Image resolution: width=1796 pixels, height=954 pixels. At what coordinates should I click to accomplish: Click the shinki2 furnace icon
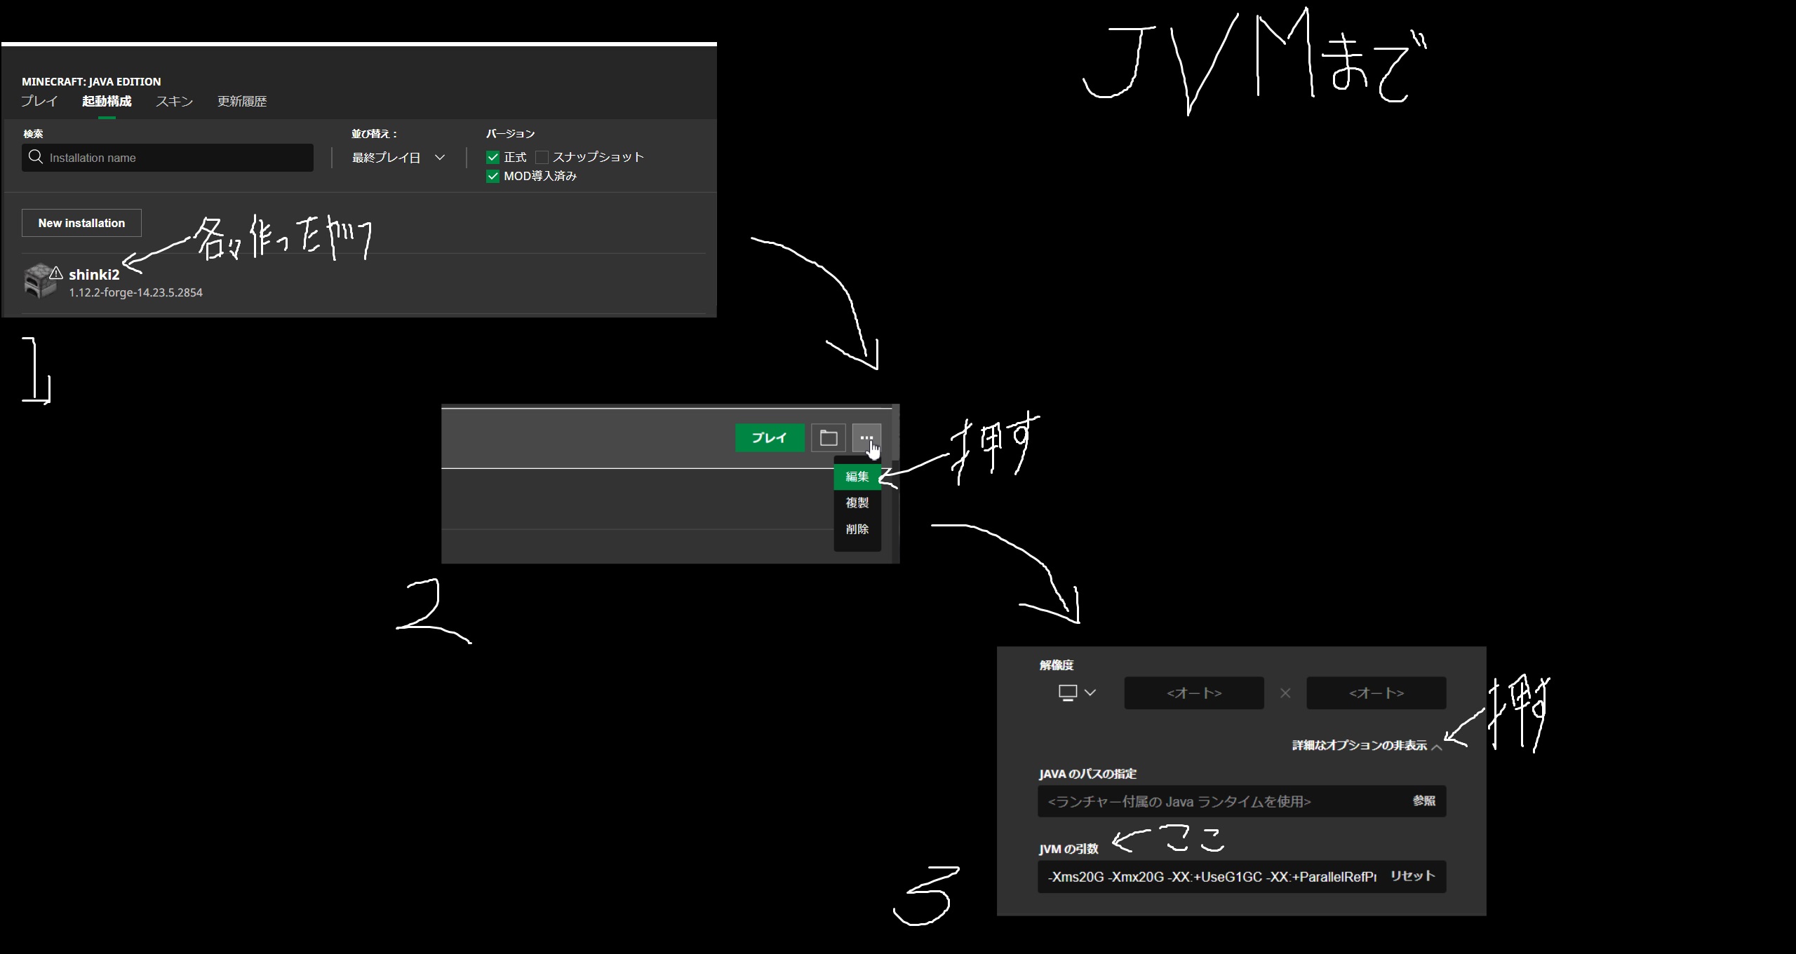click(x=40, y=281)
